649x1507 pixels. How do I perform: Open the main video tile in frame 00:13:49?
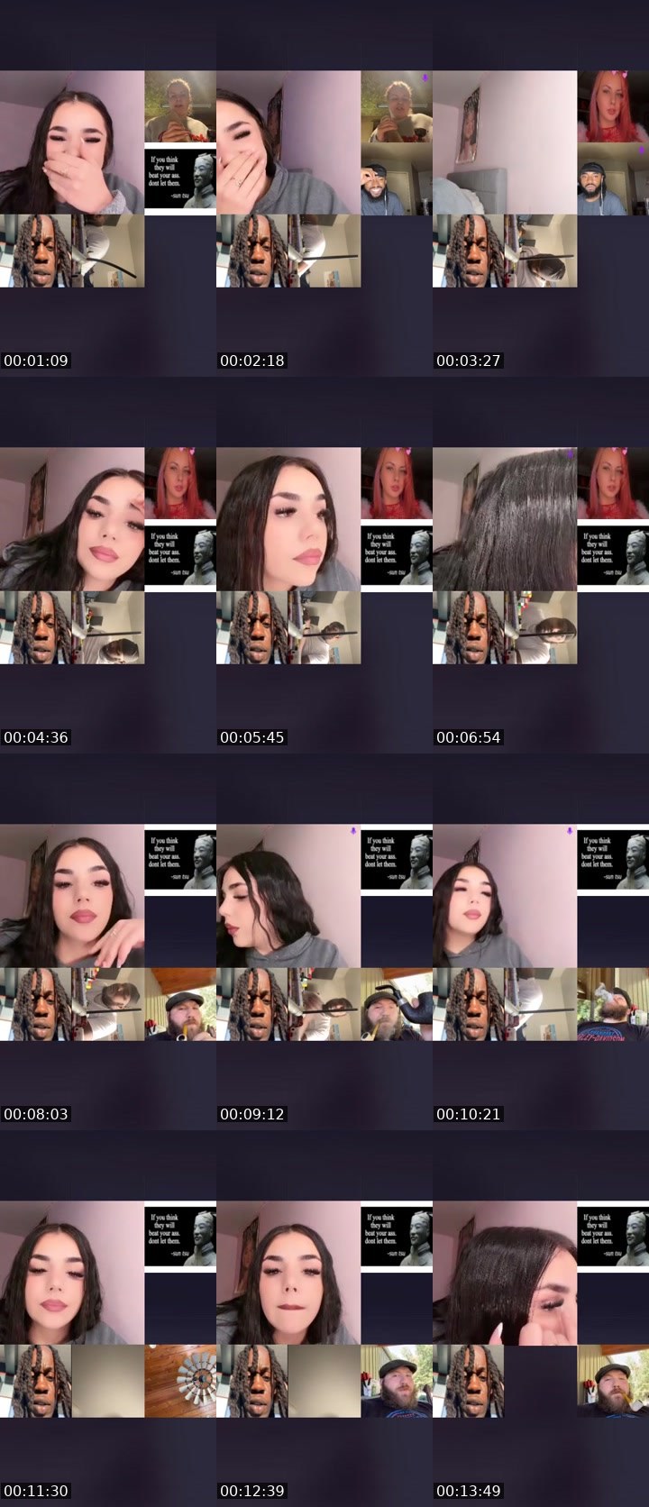505,1273
